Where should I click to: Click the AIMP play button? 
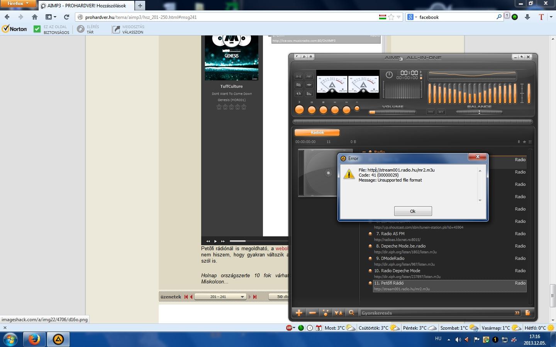(299, 110)
